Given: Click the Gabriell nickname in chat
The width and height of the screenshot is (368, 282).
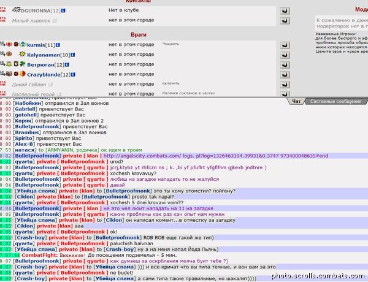Looking at the screenshot, I should [x=25, y=109].
